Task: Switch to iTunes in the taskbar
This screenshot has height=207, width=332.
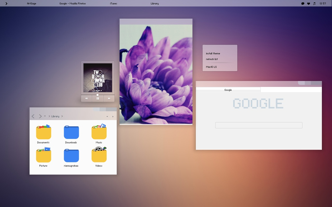Action: (x=114, y=4)
